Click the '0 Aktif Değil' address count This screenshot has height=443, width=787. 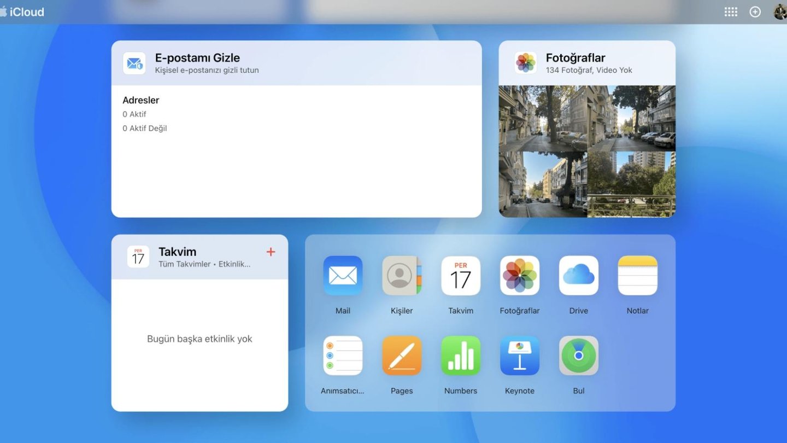coord(145,129)
